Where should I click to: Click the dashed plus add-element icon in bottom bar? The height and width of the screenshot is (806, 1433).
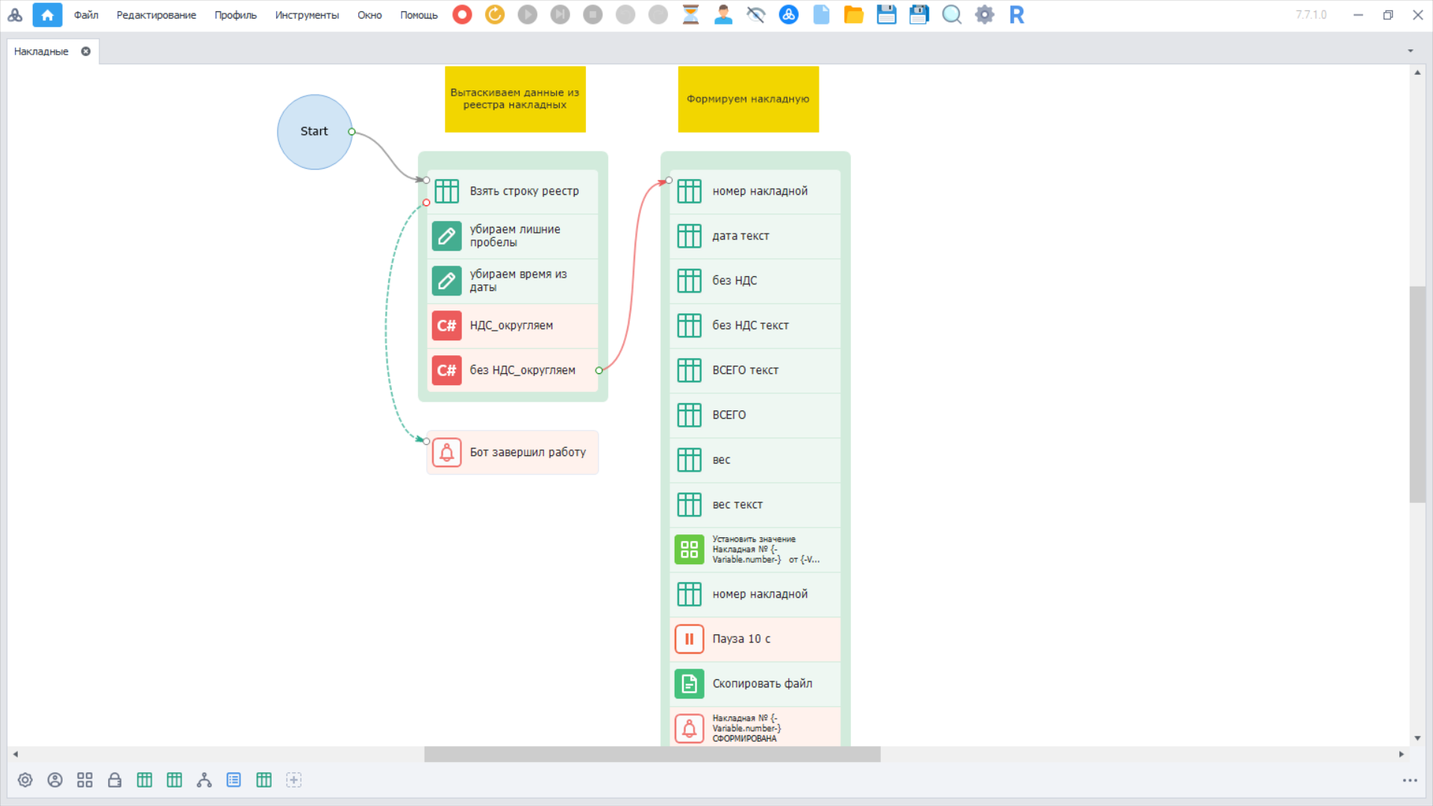tap(293, 780)
